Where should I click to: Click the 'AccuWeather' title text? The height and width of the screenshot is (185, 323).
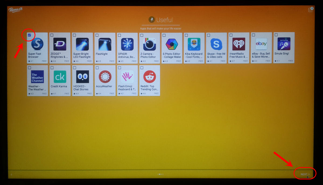(x=104, y=87)
